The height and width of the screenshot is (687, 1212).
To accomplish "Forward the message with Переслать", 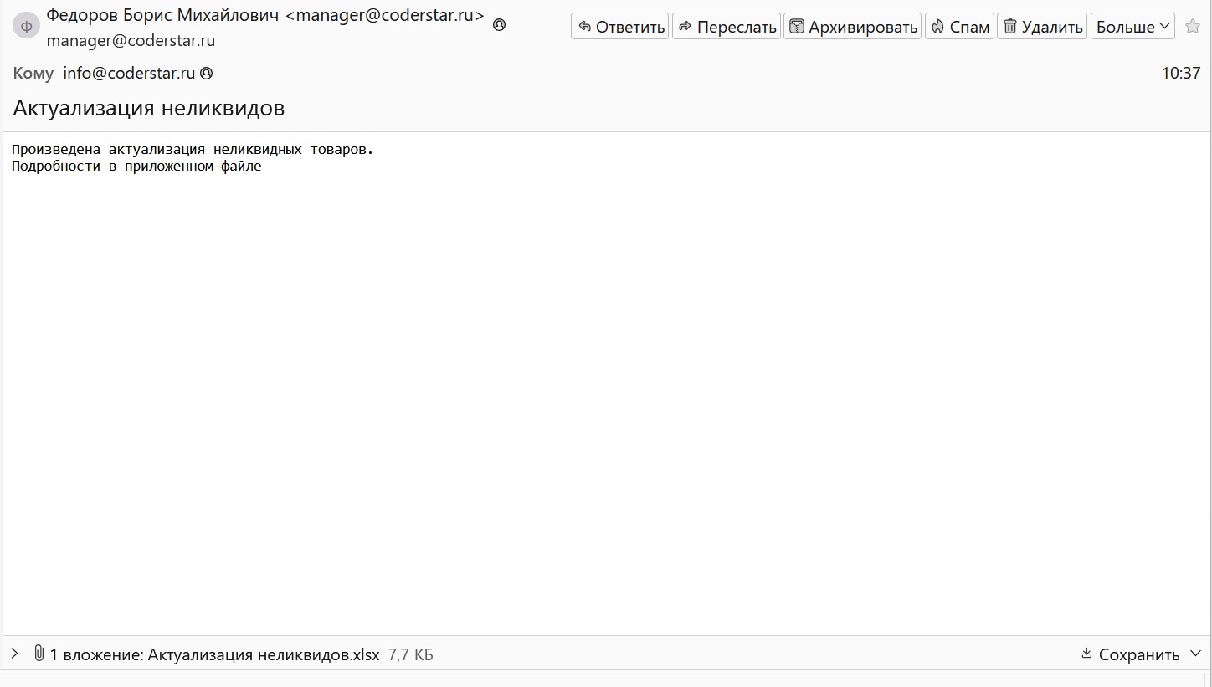I will pyautogui.click(x=727, y=27).
